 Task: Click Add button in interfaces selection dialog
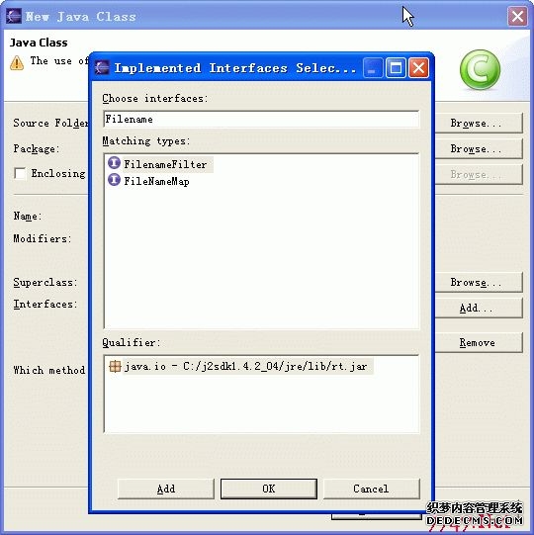pyautogui.click(x=166, y=489)
